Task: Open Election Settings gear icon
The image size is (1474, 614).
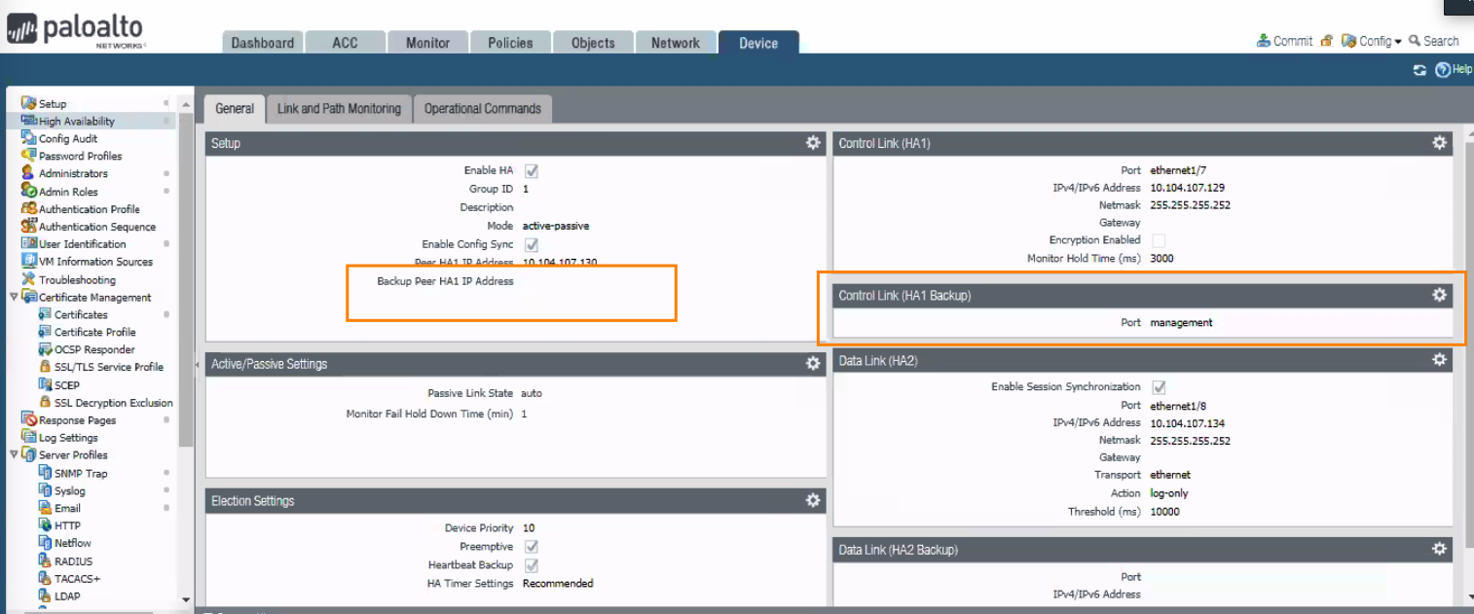Action: [813, 500]
